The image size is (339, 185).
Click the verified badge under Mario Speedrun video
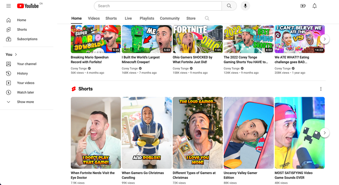point(89,69)
